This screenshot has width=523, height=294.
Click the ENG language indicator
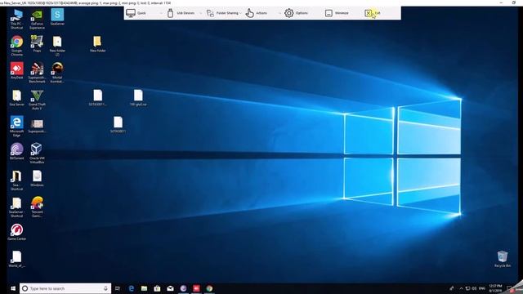[x=482, y=288]
